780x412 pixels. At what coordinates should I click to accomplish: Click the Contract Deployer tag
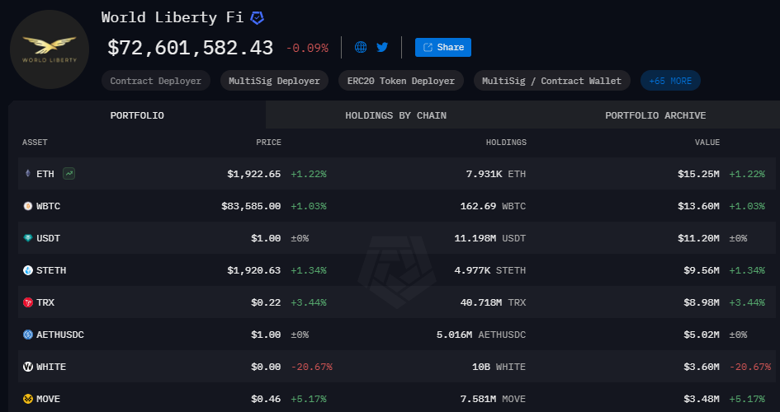pyautogui.click(x=156, y=81)
